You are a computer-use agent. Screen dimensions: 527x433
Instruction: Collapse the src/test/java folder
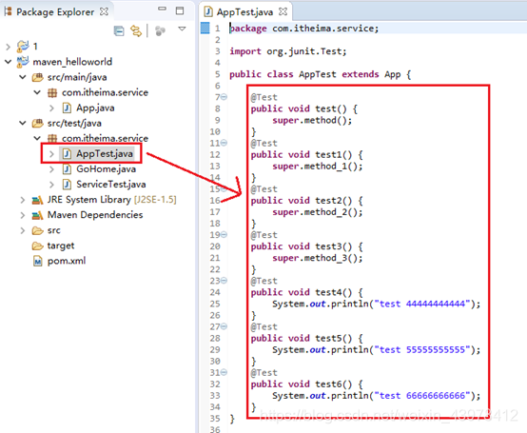click(23, 124)
